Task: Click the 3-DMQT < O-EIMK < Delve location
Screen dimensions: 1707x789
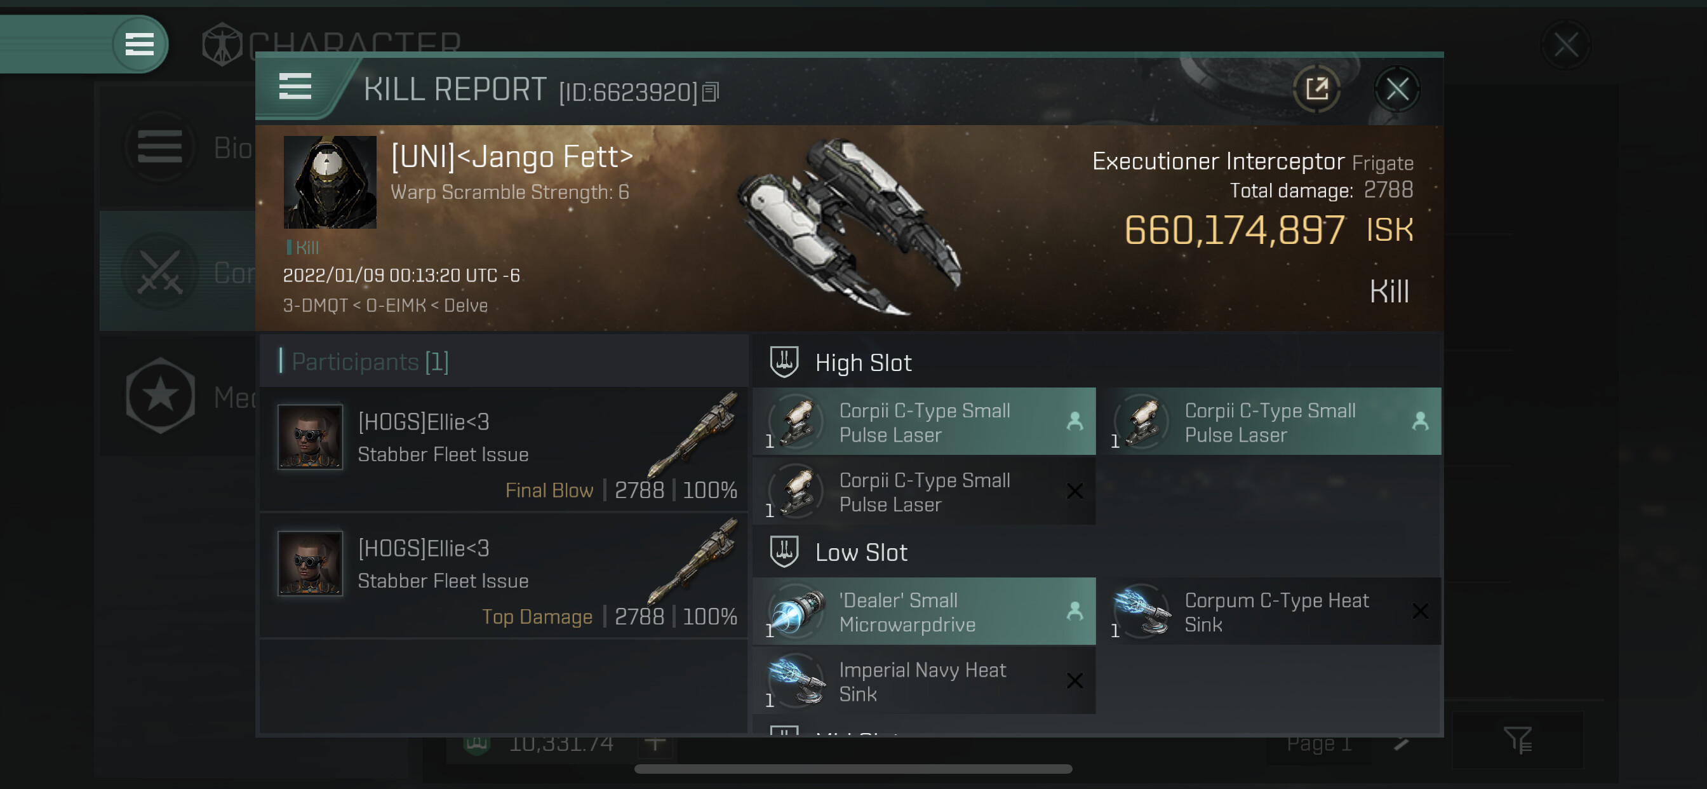Action: [x=385, y=306]
